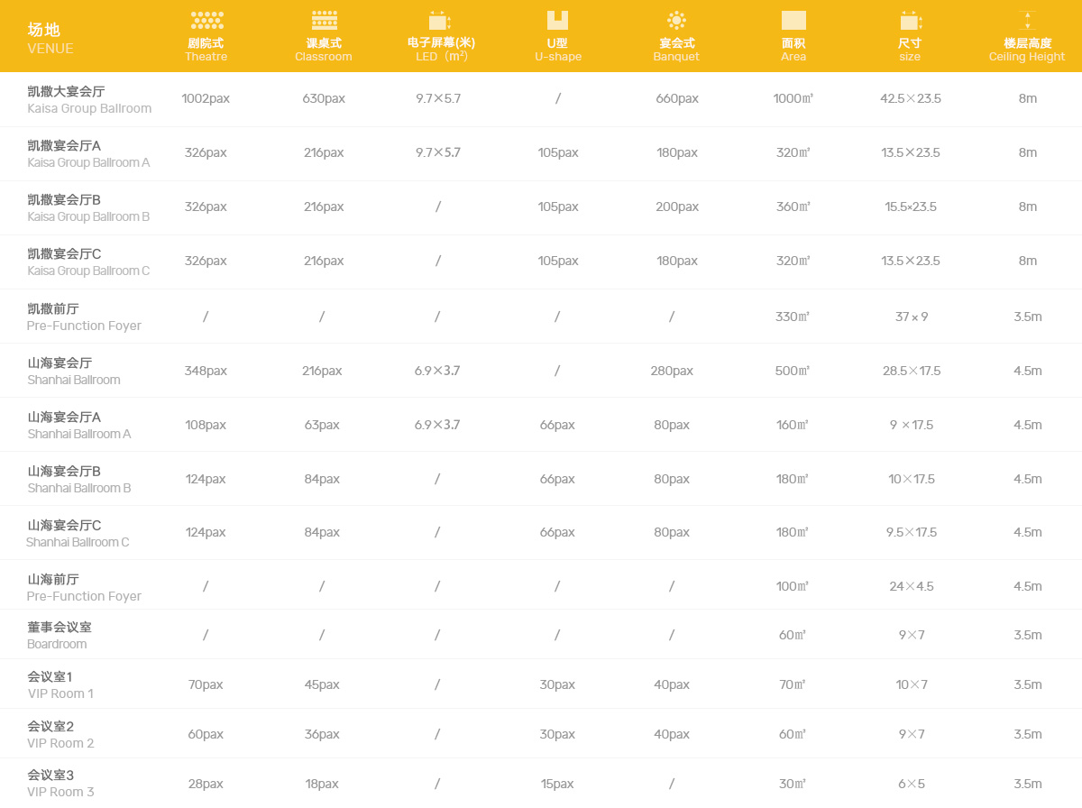Screen dimensions: 1082x808
Task: Click the VIP Room 1 label
Action: pos(60,684)
